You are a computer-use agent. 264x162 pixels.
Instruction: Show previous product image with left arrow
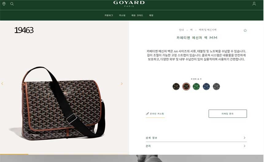point(2,83)
